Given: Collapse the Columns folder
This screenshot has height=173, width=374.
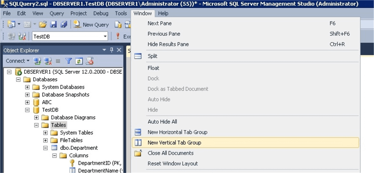Looking at the screenshot, I should pos(54,156).
